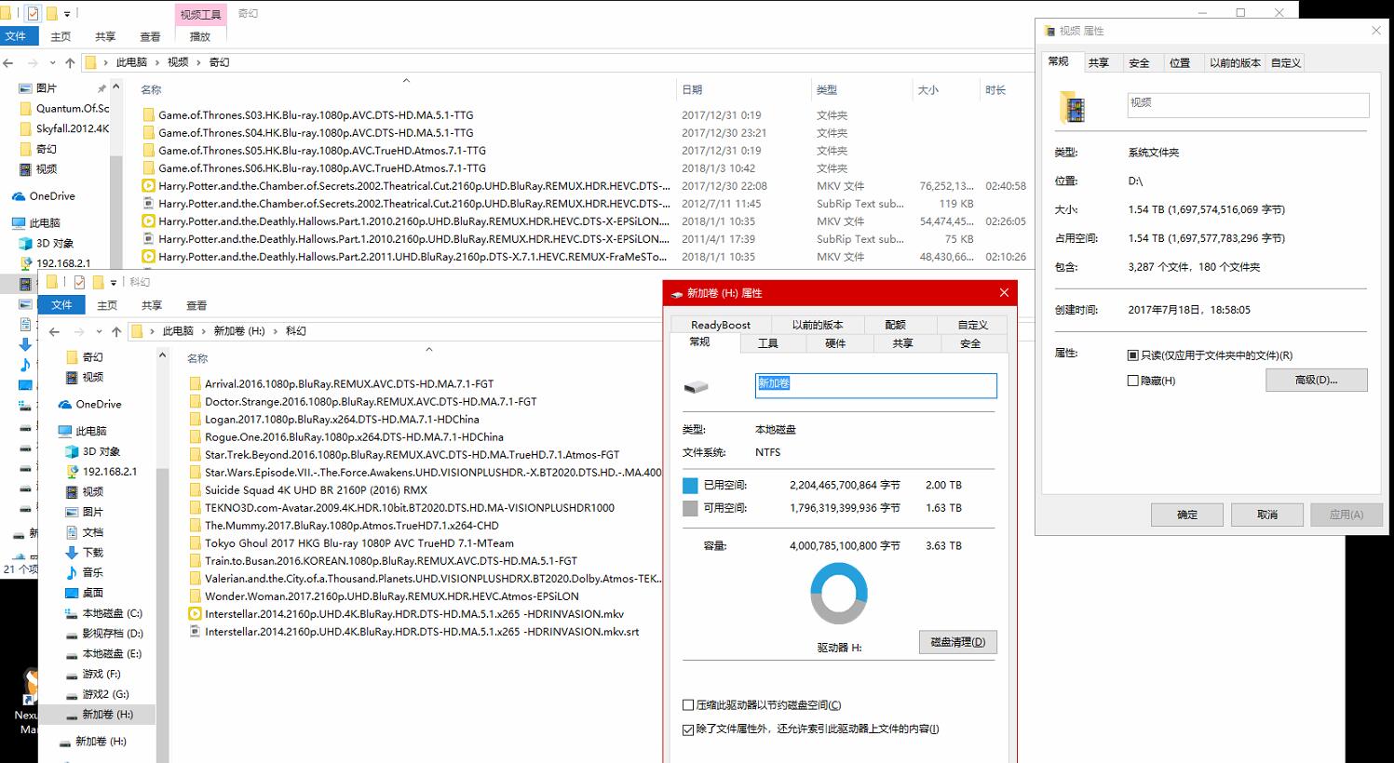Click 应用(A) in 视频 属性
The width and height of the screenshot is (1394, 763).
click(1346, 515)
